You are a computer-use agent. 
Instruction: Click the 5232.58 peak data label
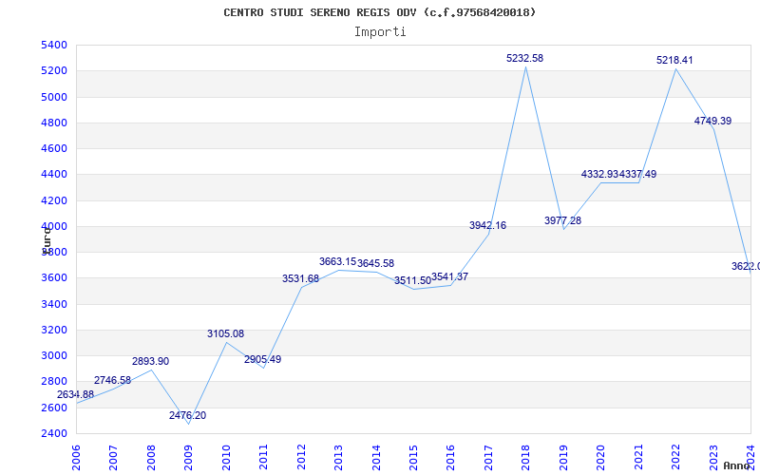525,58
